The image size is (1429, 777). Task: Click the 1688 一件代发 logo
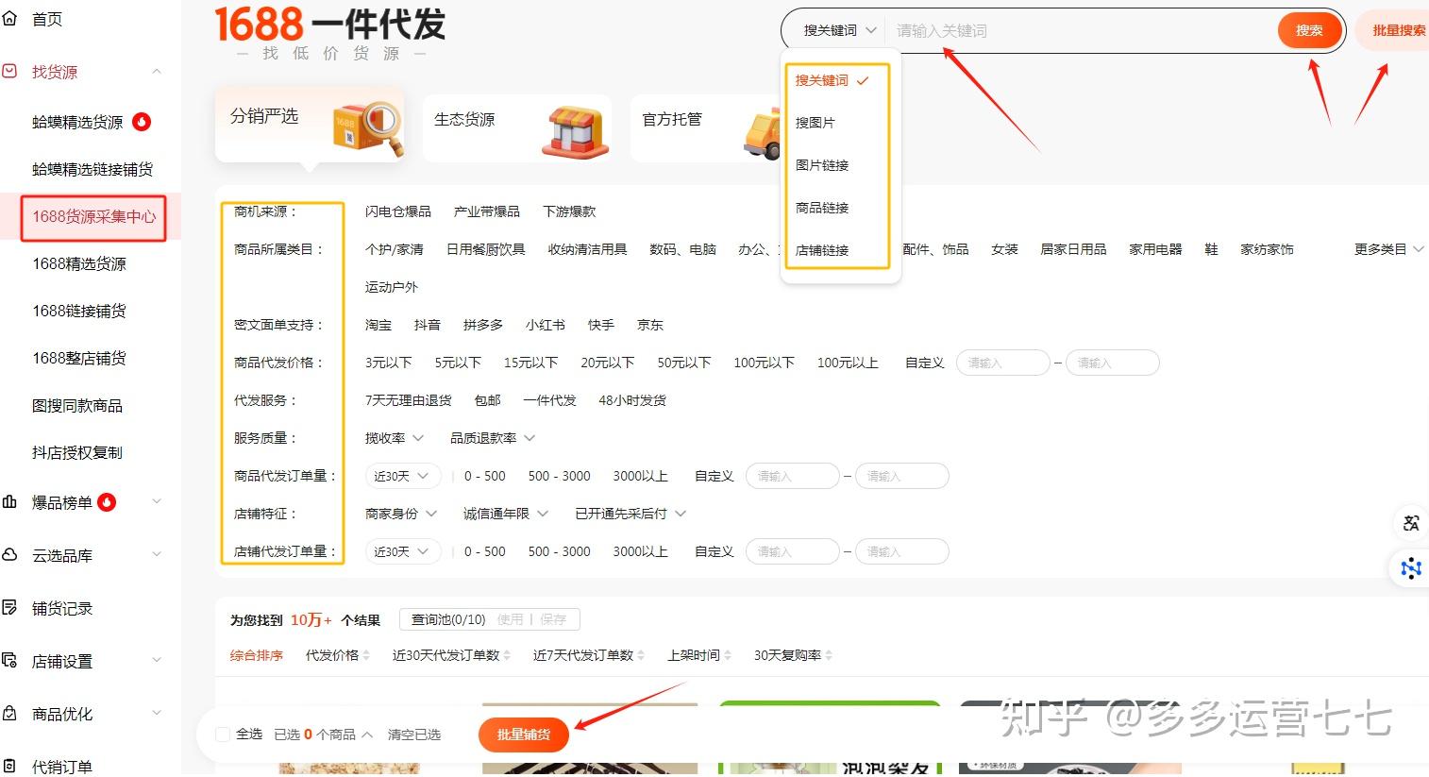click(330, 25)
